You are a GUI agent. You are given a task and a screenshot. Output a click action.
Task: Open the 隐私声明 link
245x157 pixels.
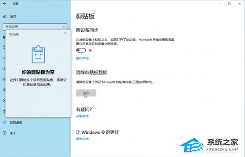click(x=82, y=58)
